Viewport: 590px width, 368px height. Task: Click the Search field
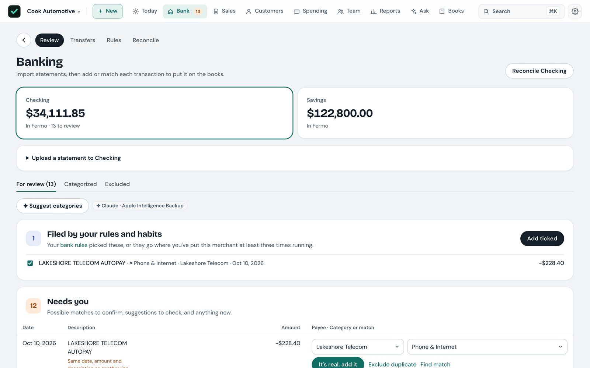click(x=521, y=11)
